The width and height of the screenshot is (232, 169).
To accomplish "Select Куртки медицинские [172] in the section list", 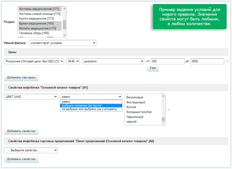I will (36, 19).
